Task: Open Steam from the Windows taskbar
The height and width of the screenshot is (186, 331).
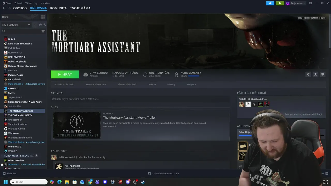Action: click(x=142, y=182)
